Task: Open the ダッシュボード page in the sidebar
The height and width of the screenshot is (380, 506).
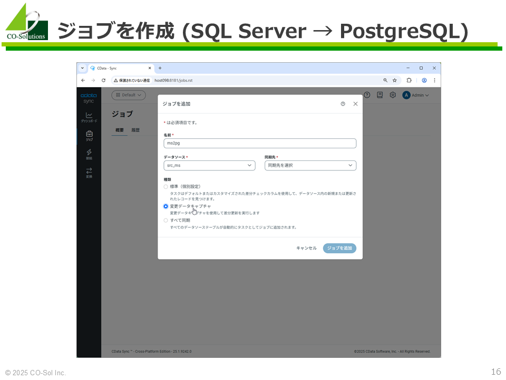Action: coord(89,117)
